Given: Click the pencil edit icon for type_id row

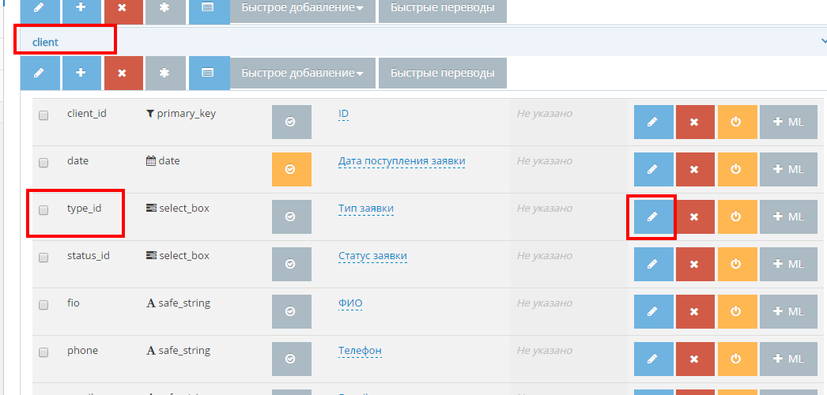Looking at the screenshot, I should [653, 216].
